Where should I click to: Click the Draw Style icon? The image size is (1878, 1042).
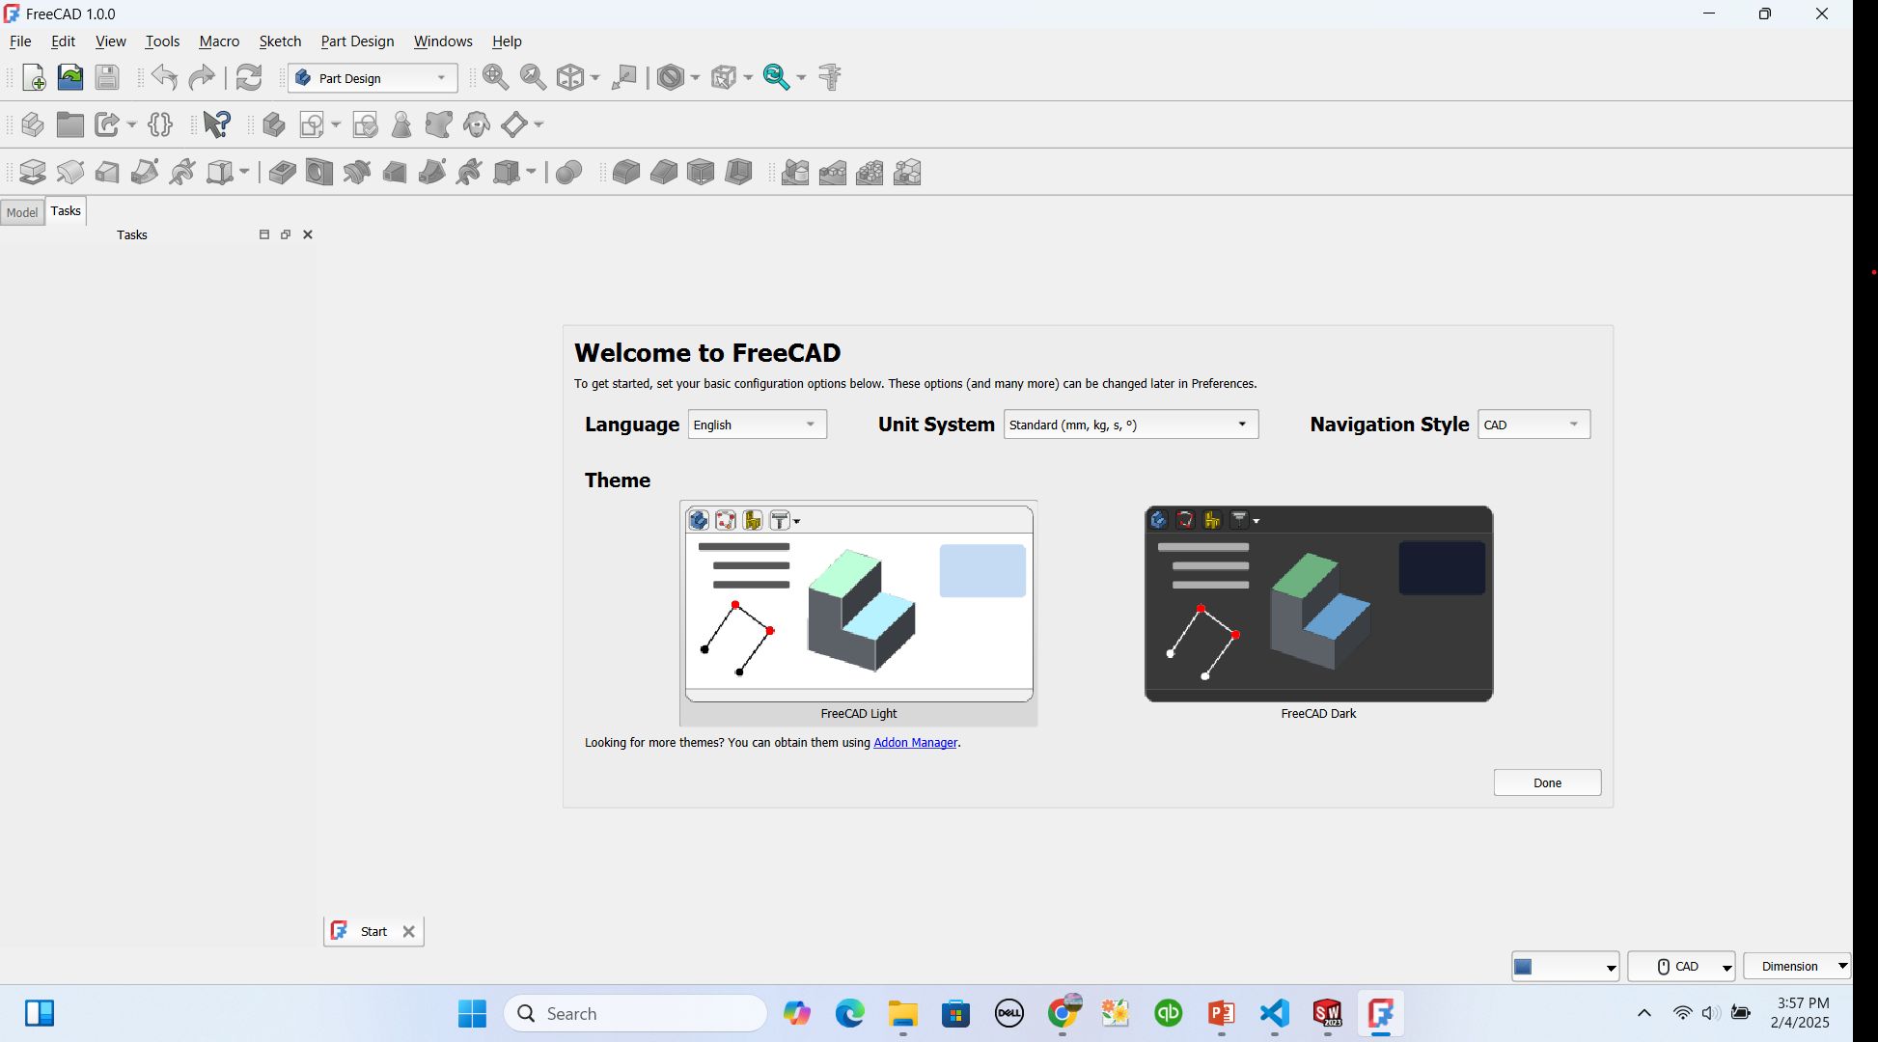tap(671, 77)
